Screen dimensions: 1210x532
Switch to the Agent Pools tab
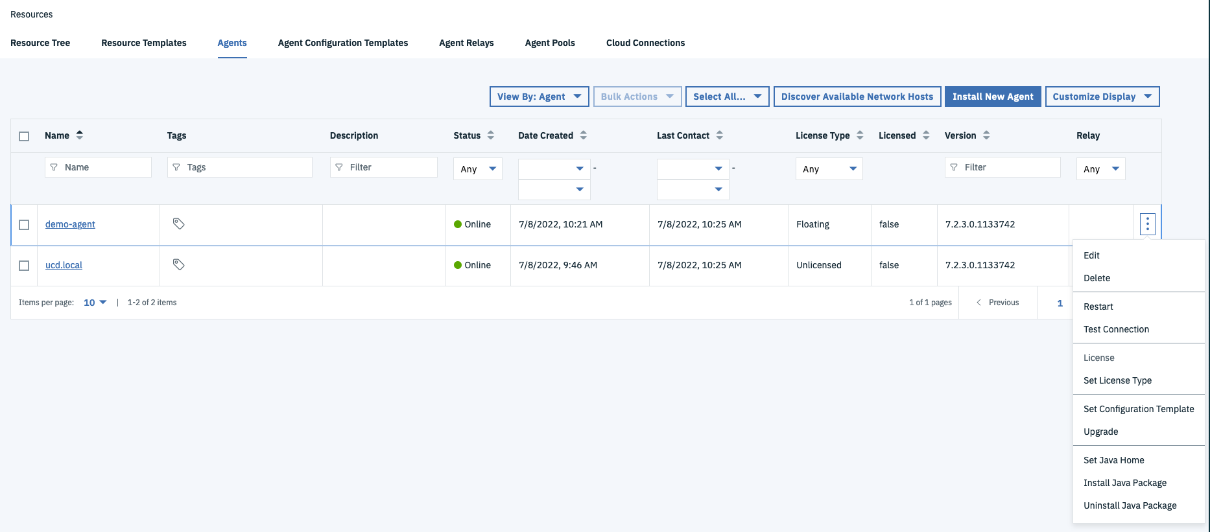tap(550, 43)
